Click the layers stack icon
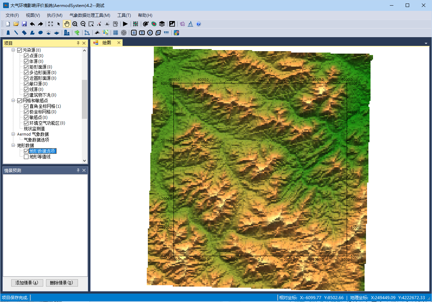 click(162, 24)
